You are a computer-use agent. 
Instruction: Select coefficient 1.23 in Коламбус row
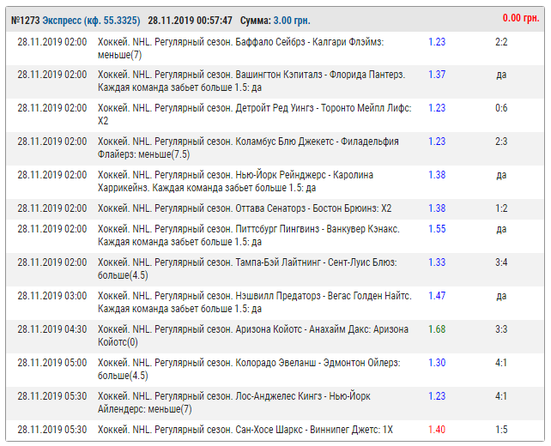pos(437,142)
